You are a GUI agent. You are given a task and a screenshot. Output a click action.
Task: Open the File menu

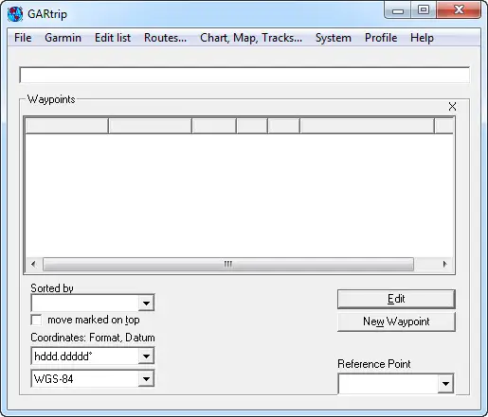click(x=23, y=38)
